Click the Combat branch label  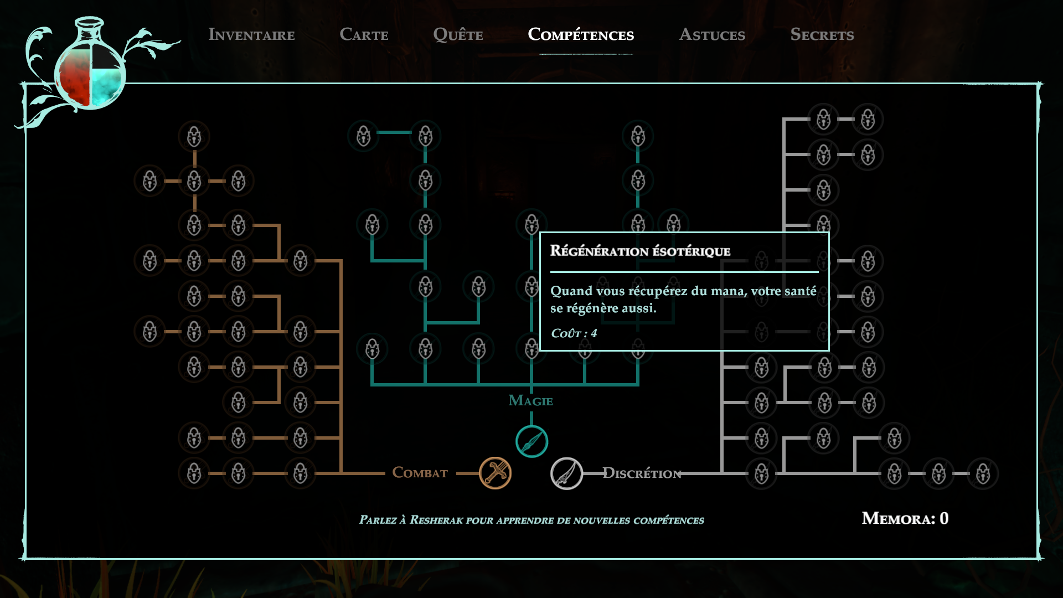(x=420, y=473)
